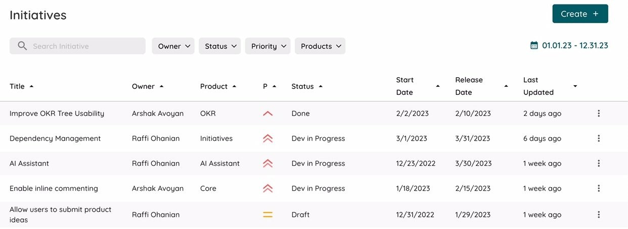The height and width of the screenshot is (229, 628).
Task: Open the Products filter dropdown
Action: 320,46
